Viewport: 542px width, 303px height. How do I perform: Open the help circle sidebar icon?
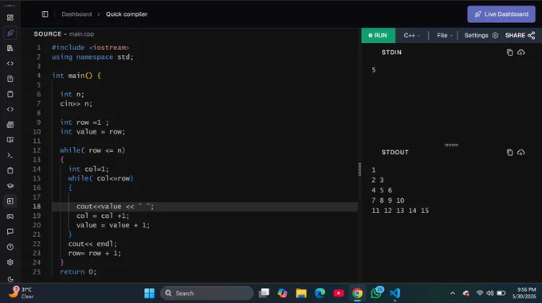10,247
